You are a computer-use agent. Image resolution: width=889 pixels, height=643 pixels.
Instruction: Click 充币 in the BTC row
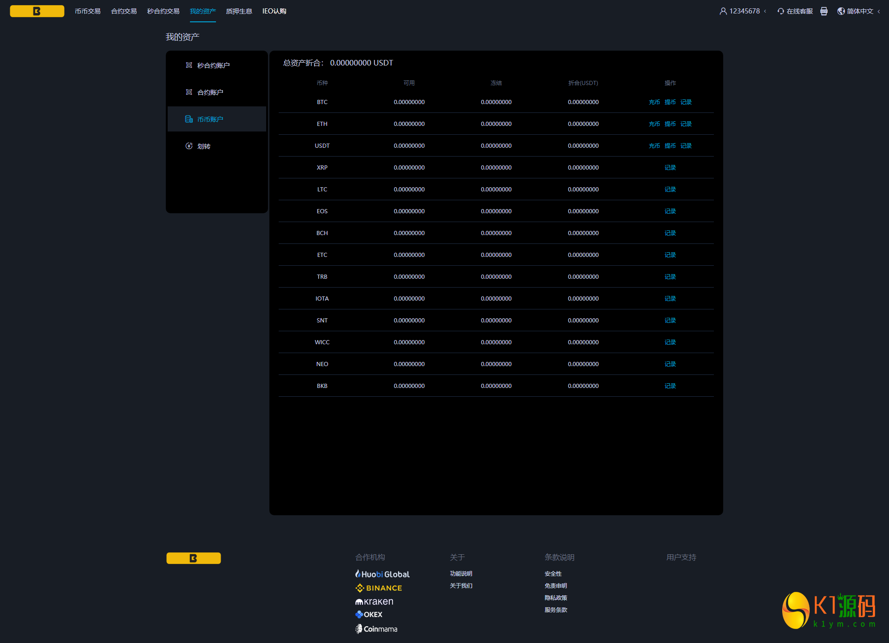point(654,102)
